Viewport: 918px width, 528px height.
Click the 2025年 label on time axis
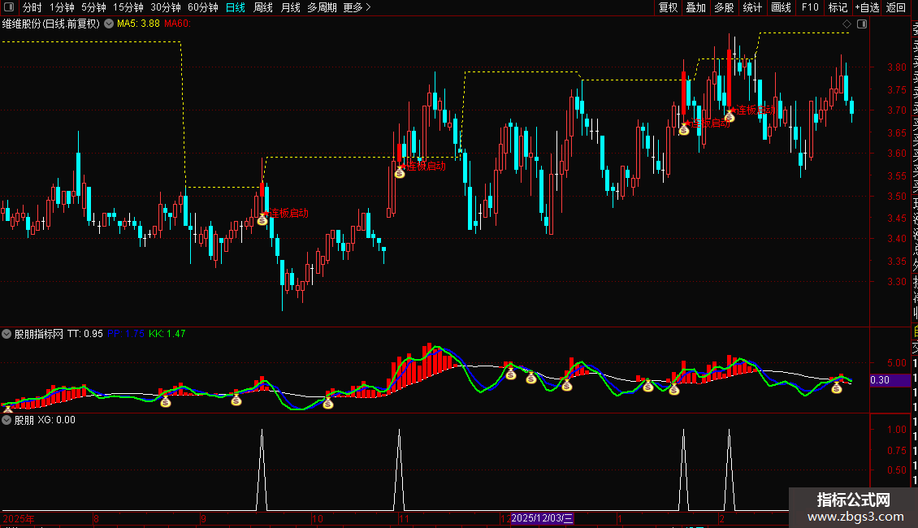click(19, 518)
